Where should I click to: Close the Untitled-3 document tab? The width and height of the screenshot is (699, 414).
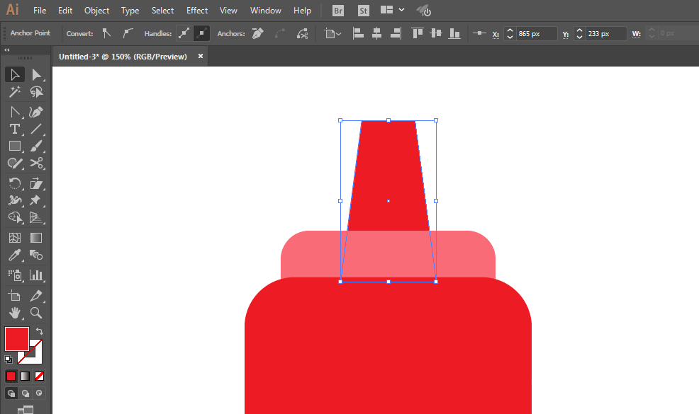coord(201,56)
